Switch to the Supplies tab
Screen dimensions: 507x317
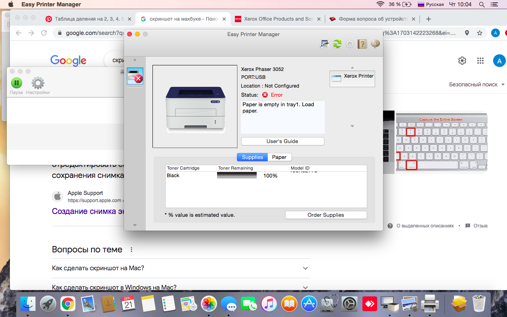point(252,157)
